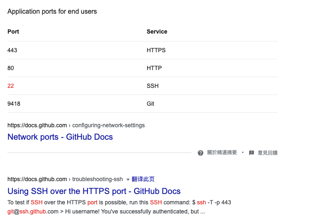317x223 pixels.
Task: Click the highlighted port 22 cell
Action: (10, 86)
